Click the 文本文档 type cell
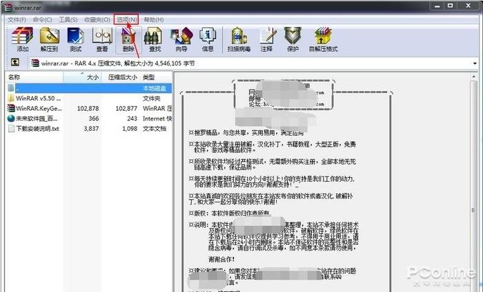The height and width of the screenshot is (292, 483). coord(155,129)
